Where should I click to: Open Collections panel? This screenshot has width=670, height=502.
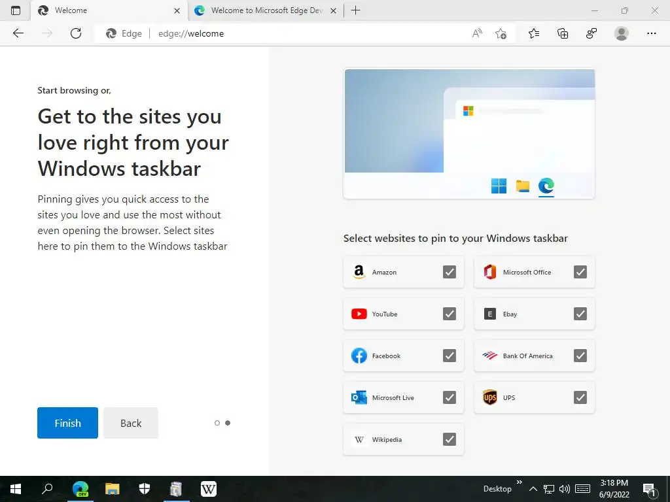click(563, 33)
